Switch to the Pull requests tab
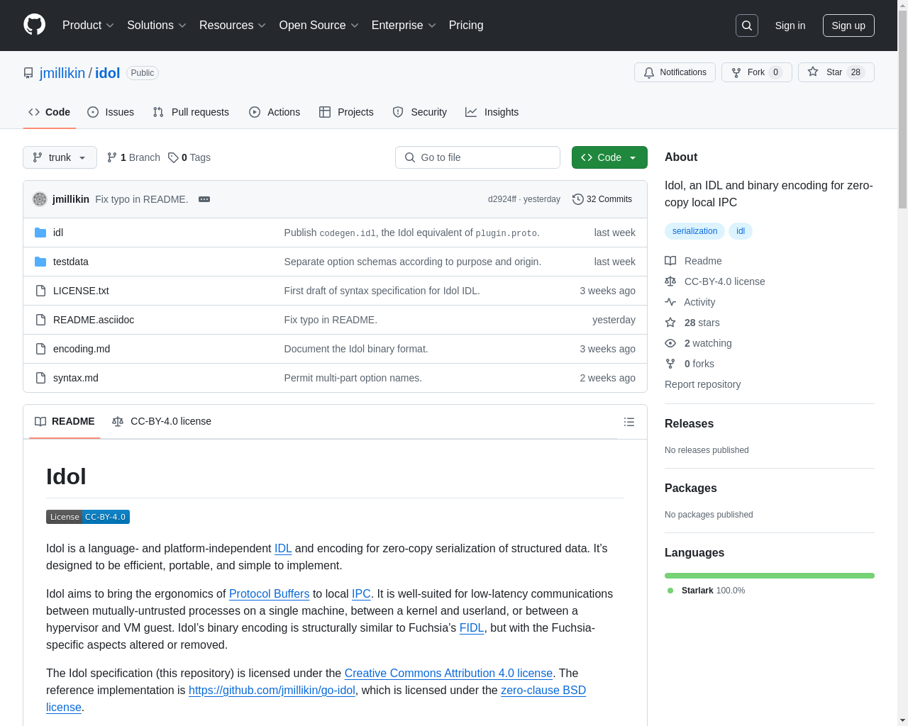This screenshot has height=726, width=908. pos(191,112)
